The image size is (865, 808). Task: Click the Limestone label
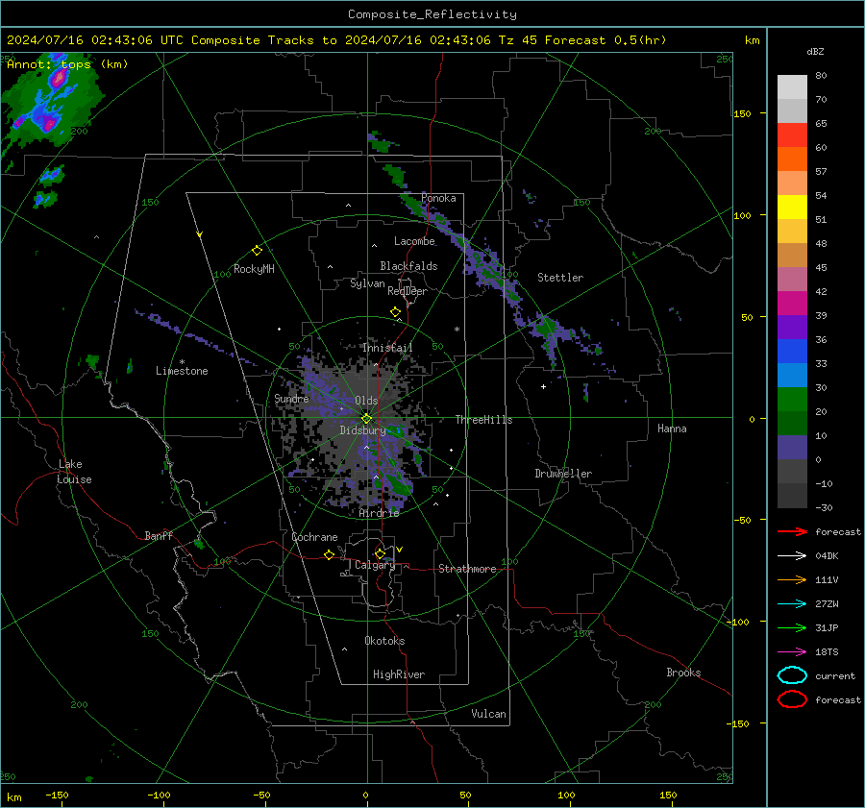pyautogui.click(x=182, y=371)
